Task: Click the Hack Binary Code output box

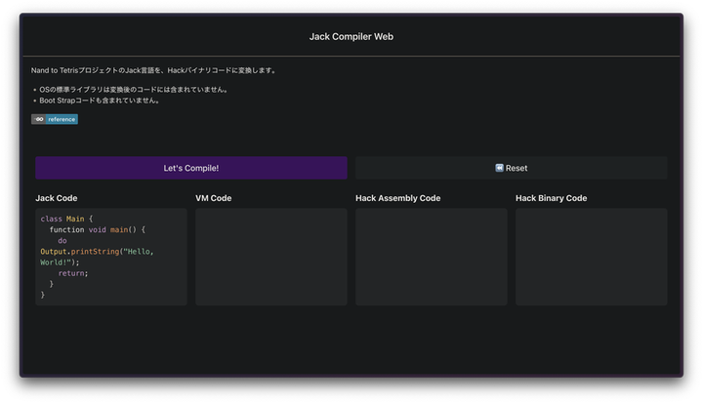Action: (x=591, y=257)
